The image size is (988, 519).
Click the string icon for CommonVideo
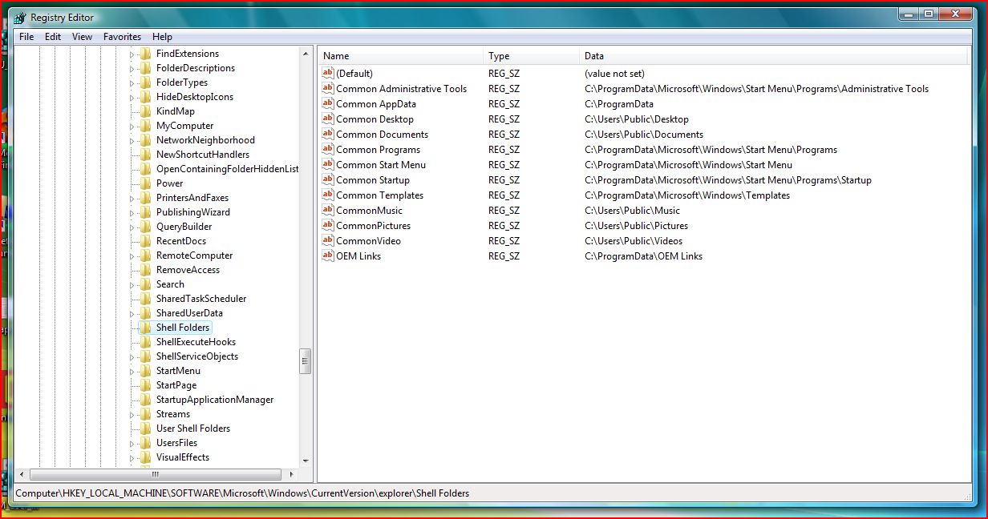coord(328,240)
